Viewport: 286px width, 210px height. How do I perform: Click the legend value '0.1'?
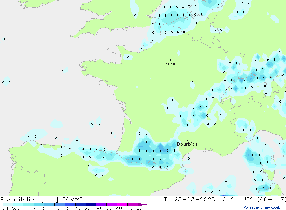5,208
